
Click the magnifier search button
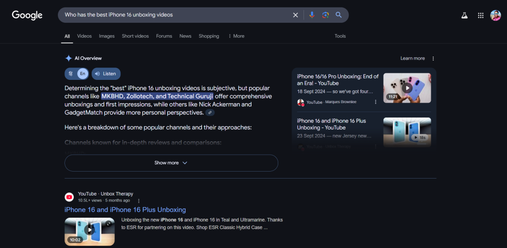[x=339, y=15]
